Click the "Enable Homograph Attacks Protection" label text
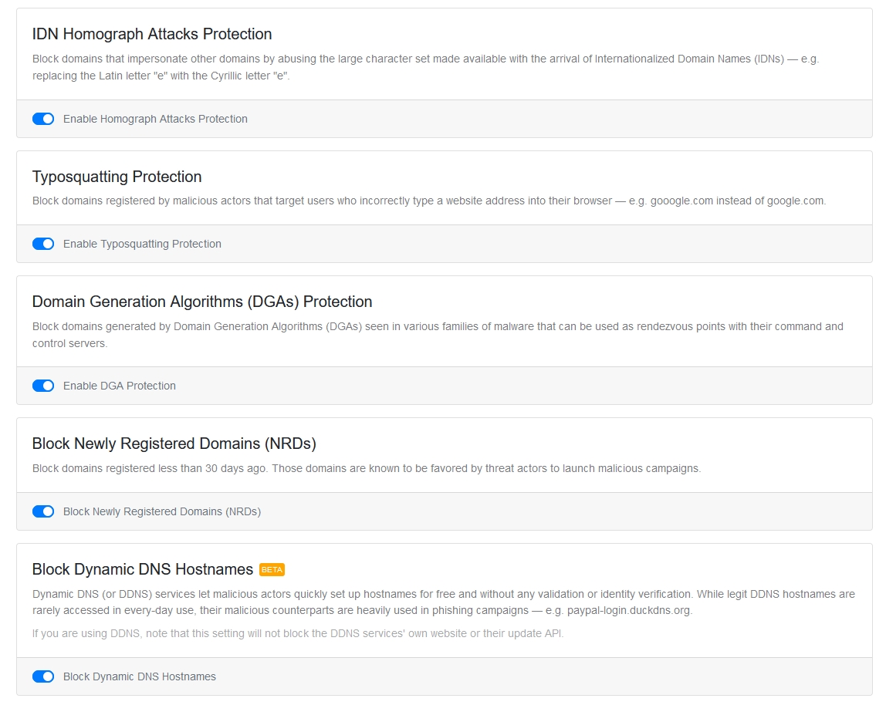The image size is (886, 705). (x=155, y=119)
